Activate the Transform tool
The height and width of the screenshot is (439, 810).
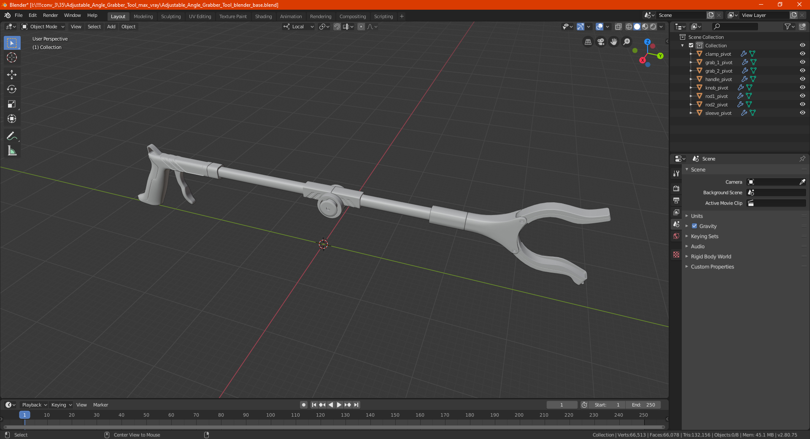pos(12,119)
